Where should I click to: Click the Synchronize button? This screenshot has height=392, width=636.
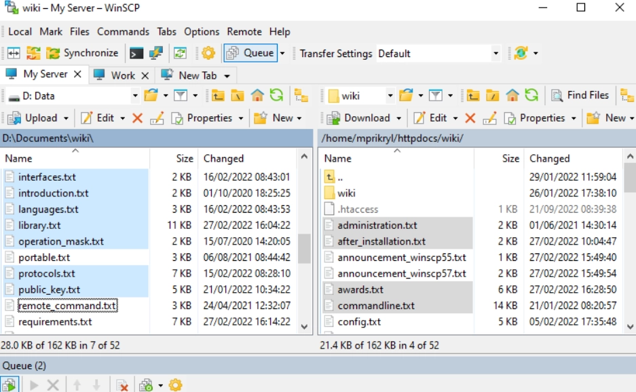(x=82, y=53)
